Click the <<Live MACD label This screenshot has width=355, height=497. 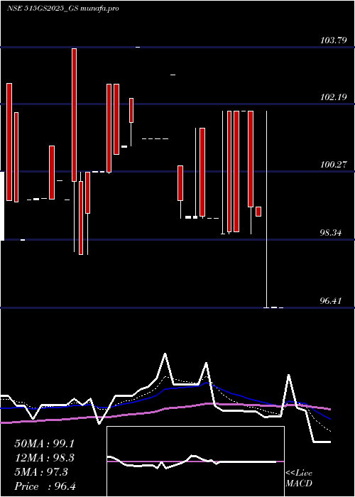299,479
